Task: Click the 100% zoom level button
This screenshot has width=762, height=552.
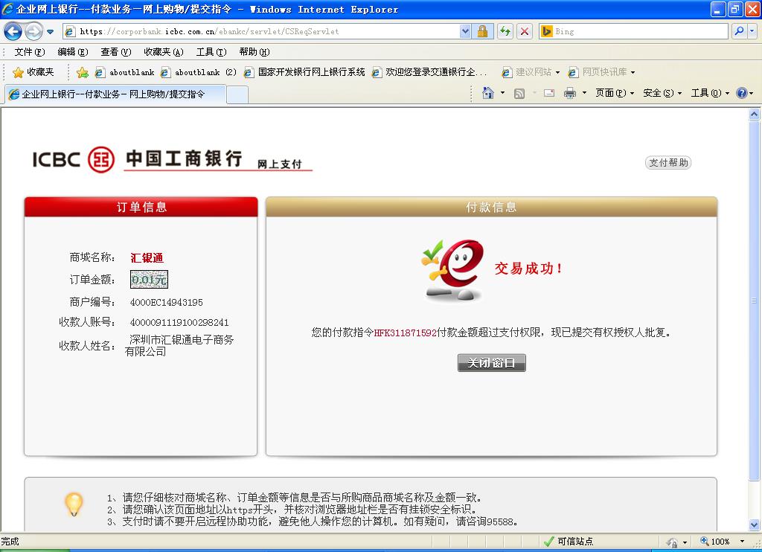Action: (x=714, y=542)
